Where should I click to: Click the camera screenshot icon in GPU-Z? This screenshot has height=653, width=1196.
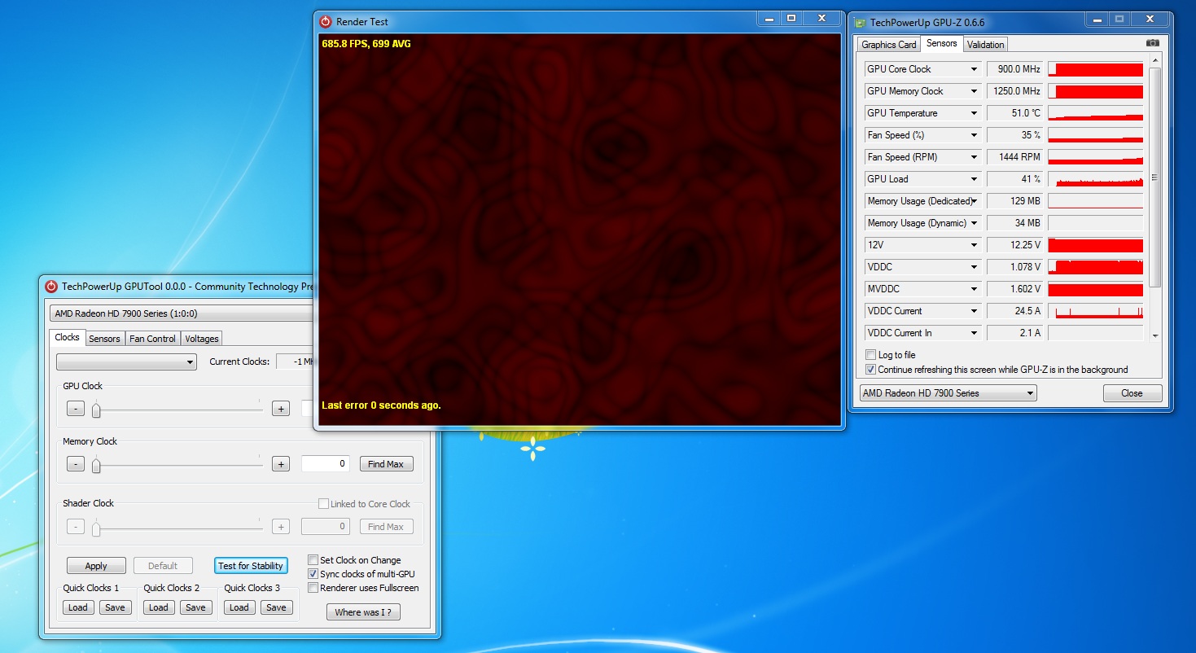point(1152,44)
